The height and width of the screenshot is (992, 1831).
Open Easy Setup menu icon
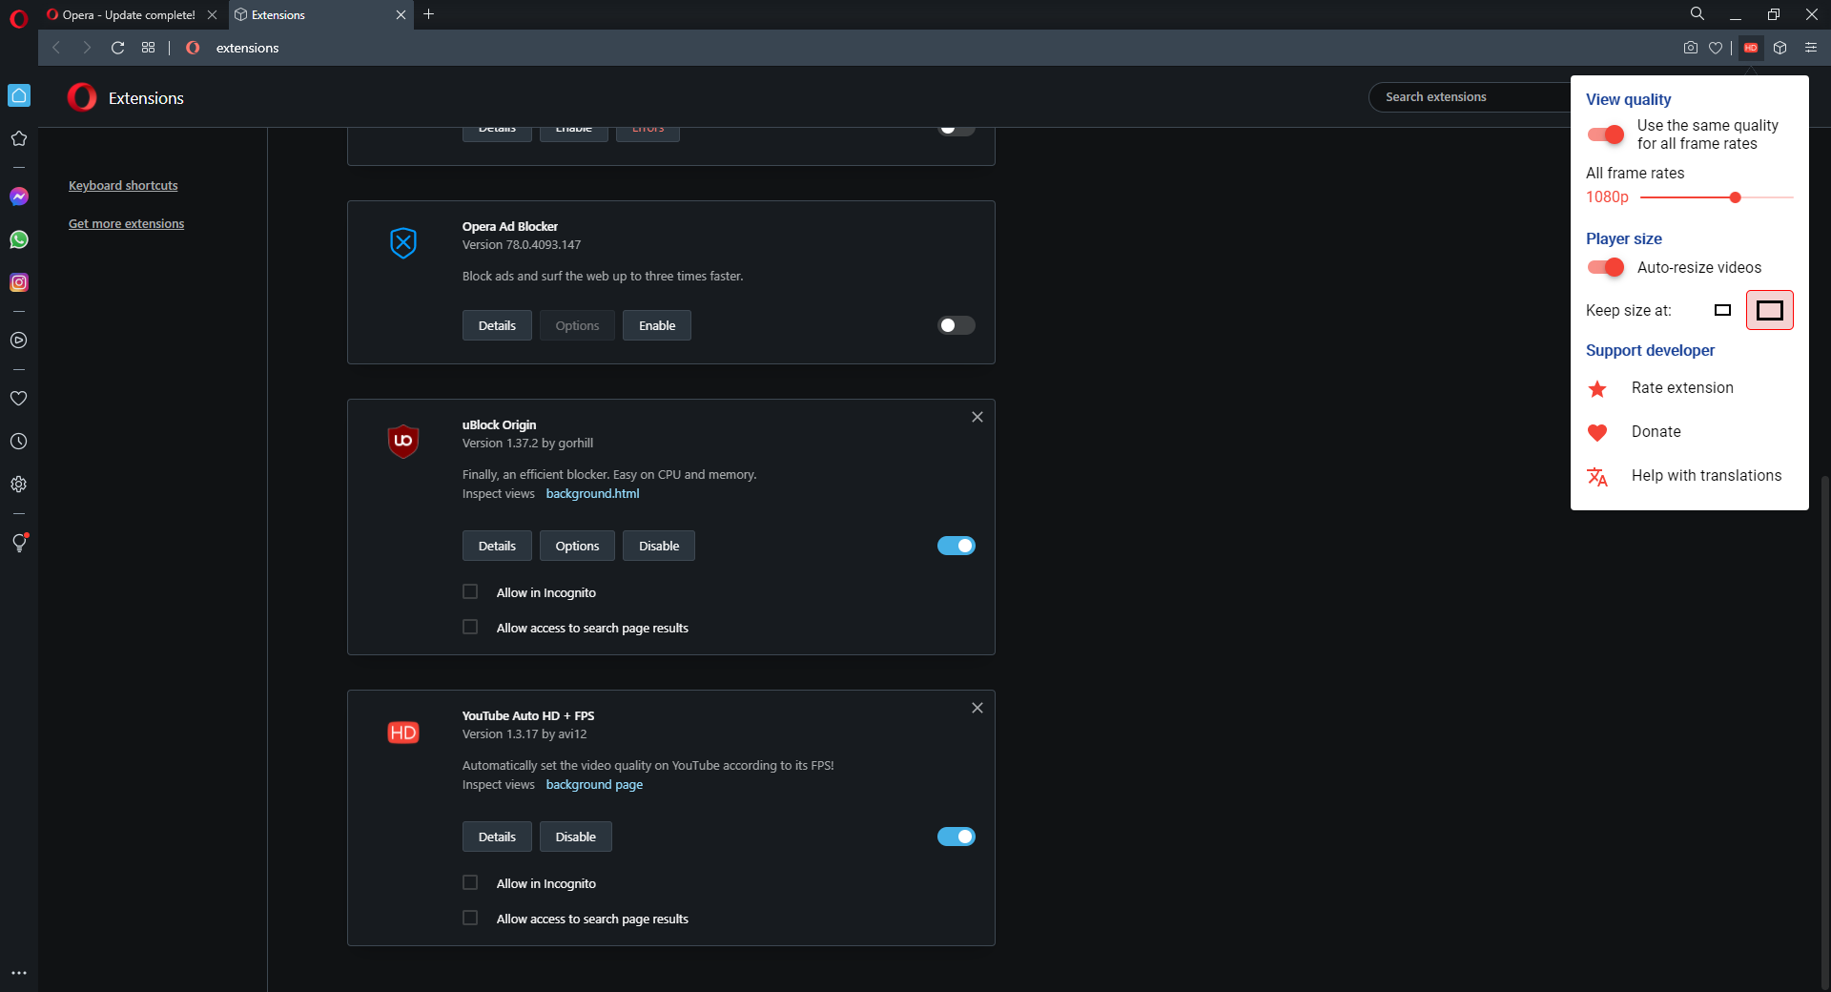click(x=1811, y=48)
